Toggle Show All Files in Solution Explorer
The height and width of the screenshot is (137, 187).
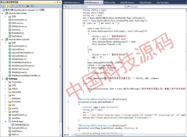click(x=7, y=6)
